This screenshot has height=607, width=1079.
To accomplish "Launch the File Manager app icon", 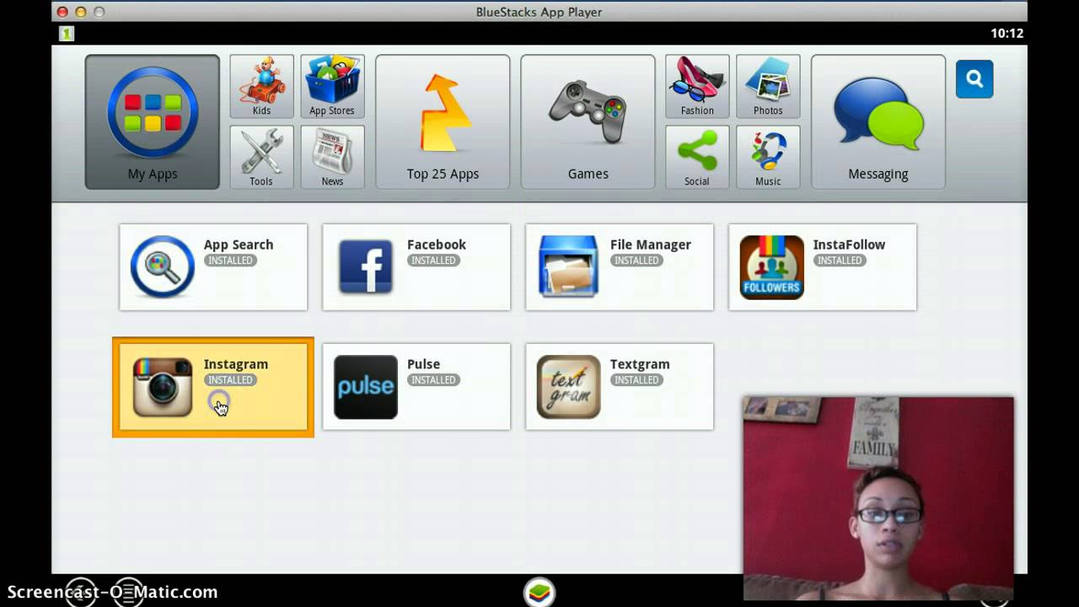I will (569, 267).
